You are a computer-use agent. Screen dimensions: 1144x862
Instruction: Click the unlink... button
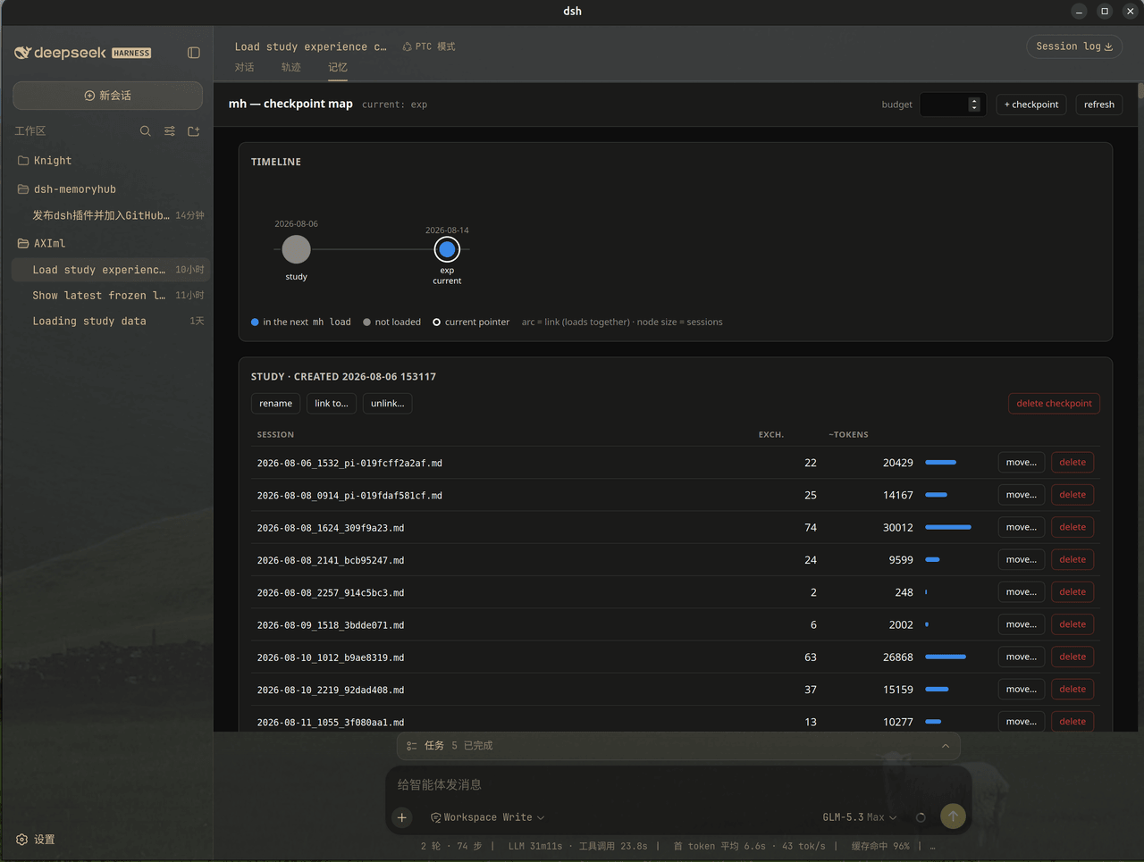click(x=388, y=404)
